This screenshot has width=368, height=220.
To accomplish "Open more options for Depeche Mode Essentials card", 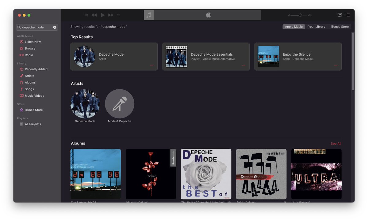I will point(244,65).
